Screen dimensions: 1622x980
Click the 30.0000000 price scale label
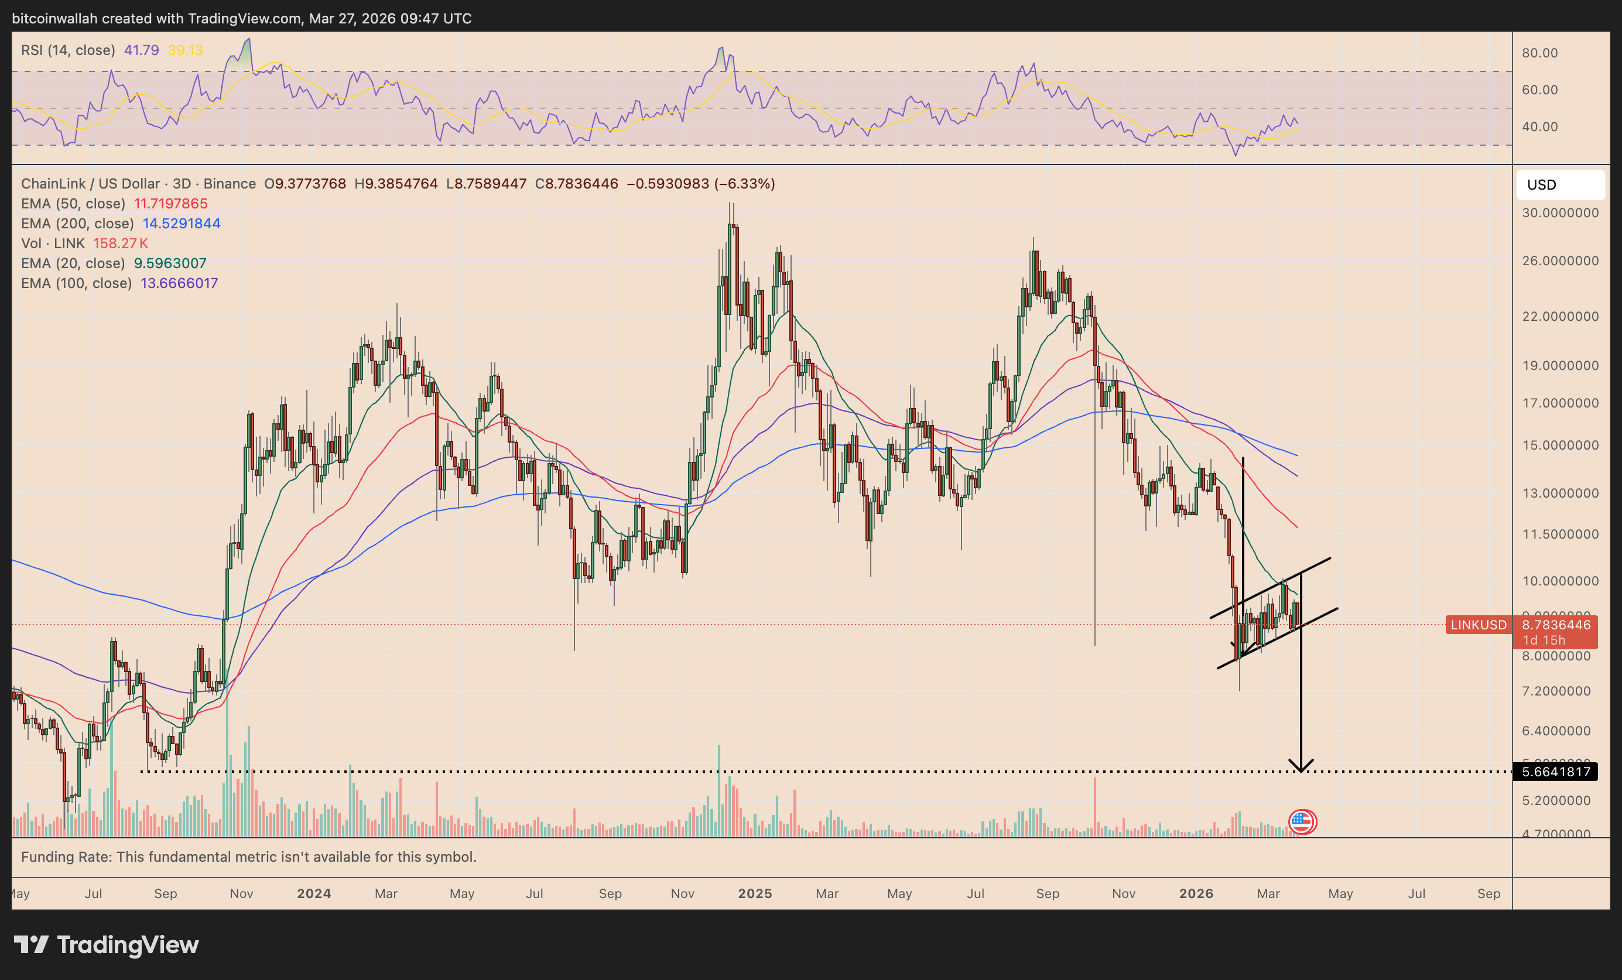point(1559,213)
